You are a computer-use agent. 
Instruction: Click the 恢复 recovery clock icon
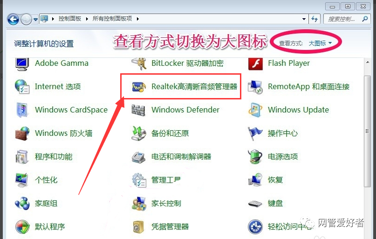(x=255, y=180)
